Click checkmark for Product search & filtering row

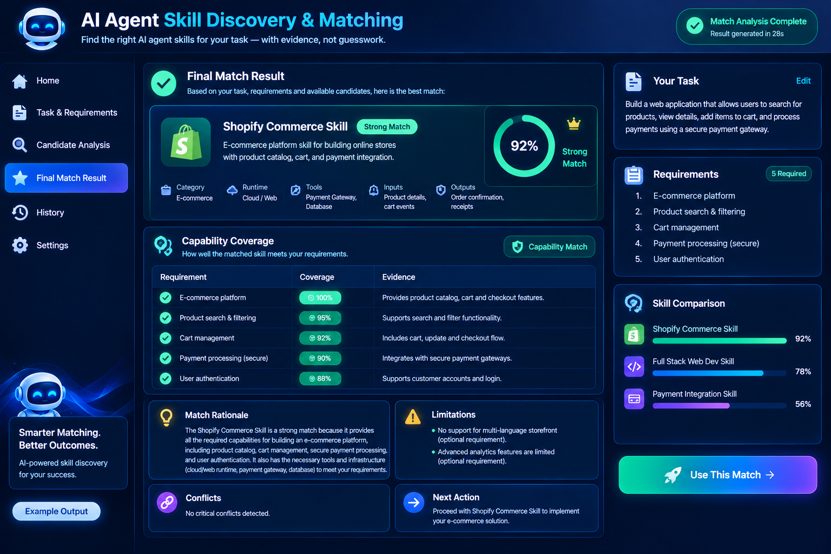[166, 318]
